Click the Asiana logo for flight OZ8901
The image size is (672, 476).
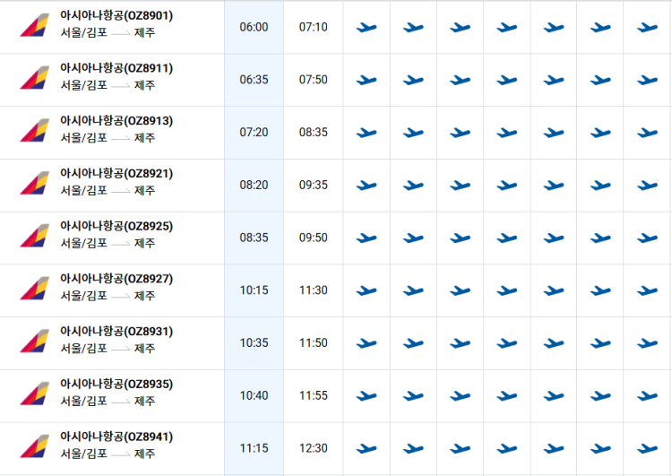35,25
